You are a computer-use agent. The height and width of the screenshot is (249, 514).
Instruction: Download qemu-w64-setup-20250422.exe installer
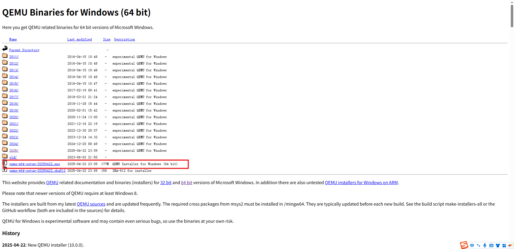pyautogui.click(x=35, y=164)
